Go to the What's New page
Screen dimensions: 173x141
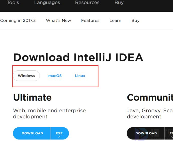(x=58, y=20)
